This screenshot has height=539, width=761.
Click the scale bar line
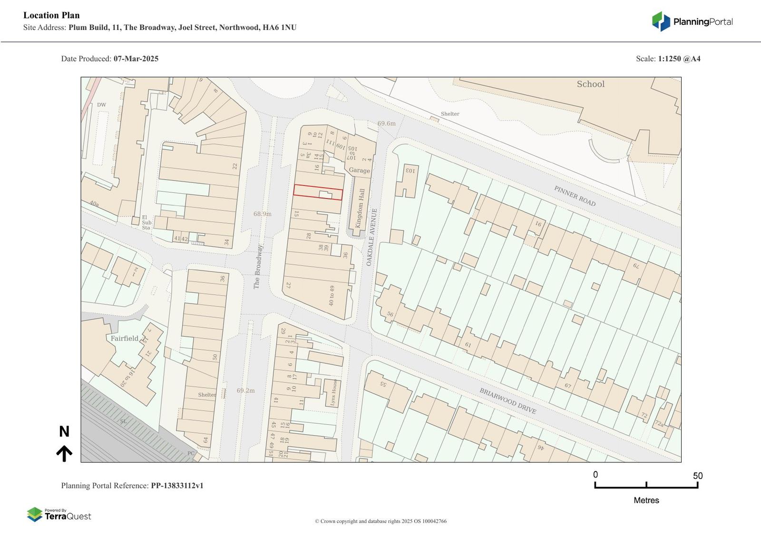pos(646,487)
